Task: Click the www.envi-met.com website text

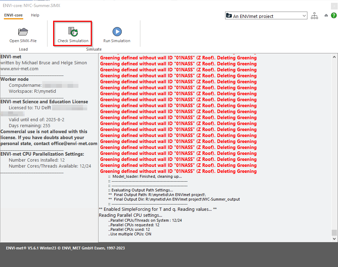Action: 19,69
